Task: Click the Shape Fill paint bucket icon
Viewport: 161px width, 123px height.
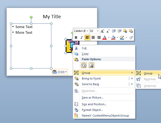Action: pyautogui.click(x=113, y=38)
